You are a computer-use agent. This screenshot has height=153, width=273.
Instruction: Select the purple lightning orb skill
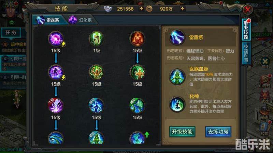tap(56, 39)
